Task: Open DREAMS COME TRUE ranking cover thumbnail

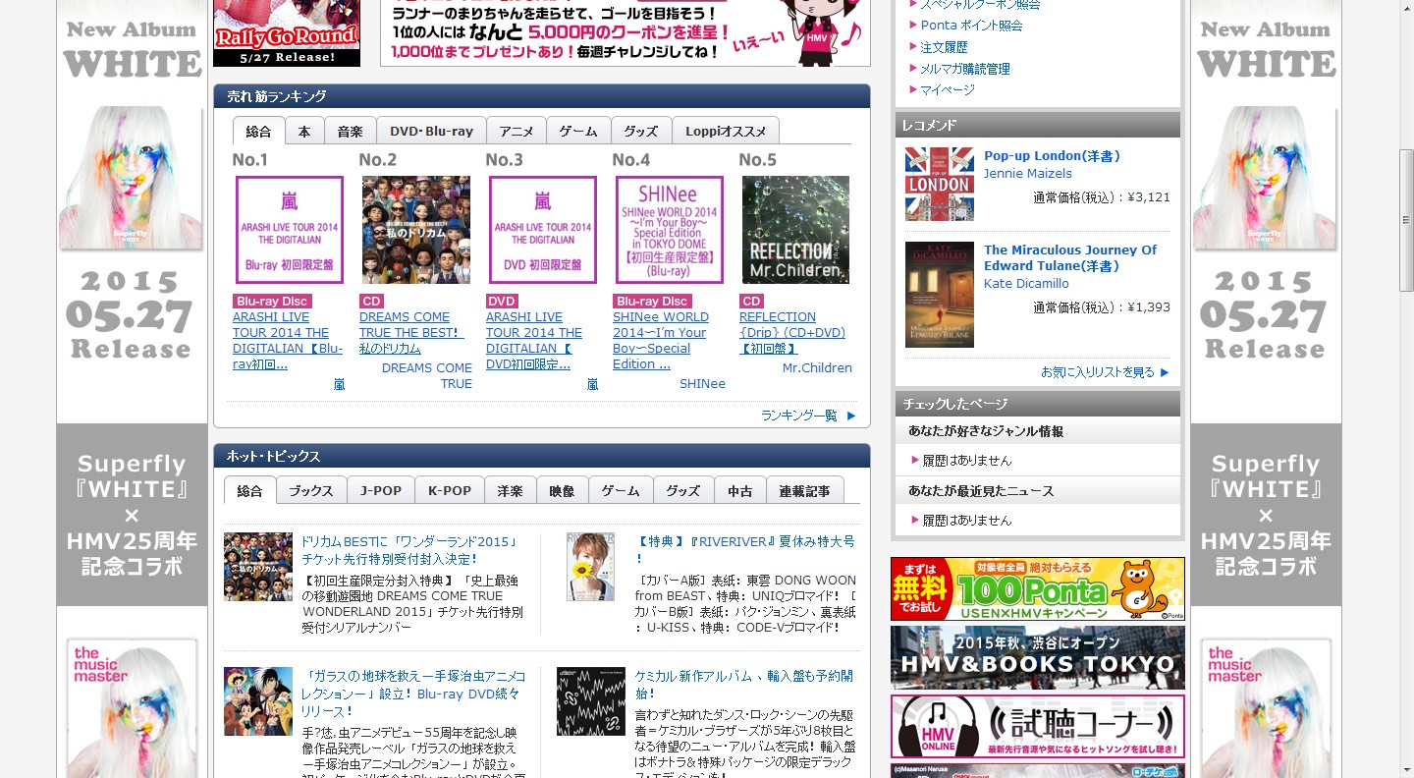Action: pyautogui.click(x=416, y=230)
